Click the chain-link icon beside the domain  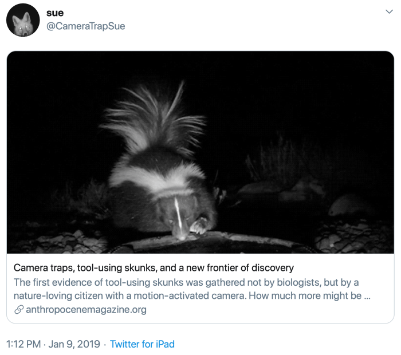(18, 310)
